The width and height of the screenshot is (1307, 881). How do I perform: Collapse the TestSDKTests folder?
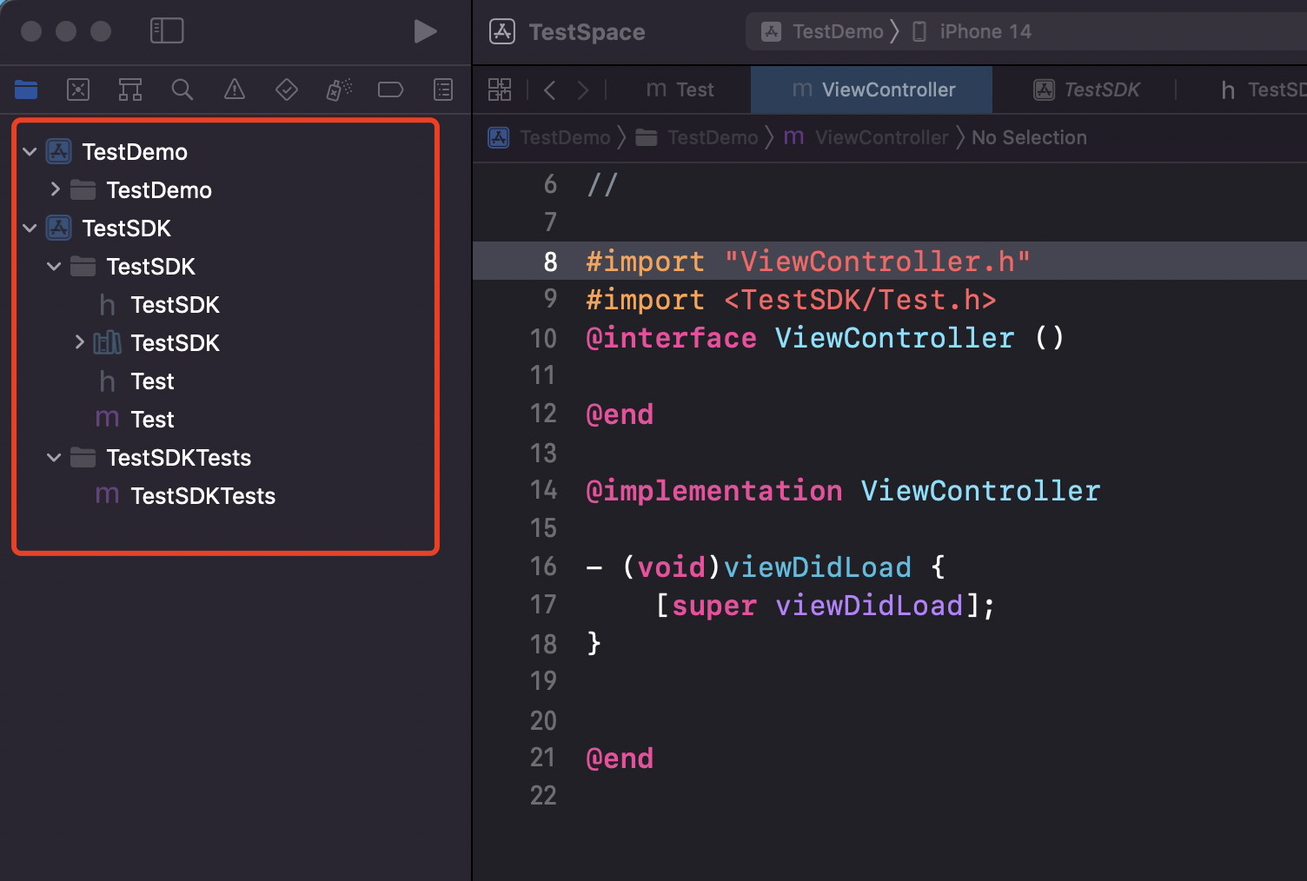54,458
